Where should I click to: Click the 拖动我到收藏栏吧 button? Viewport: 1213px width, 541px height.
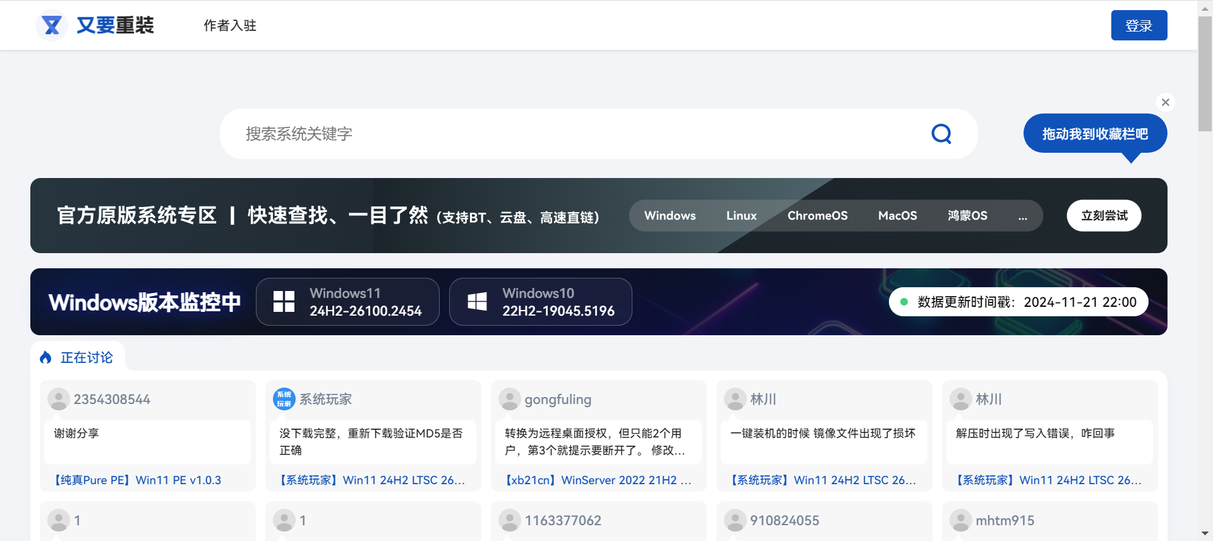tap(1095, 134)
